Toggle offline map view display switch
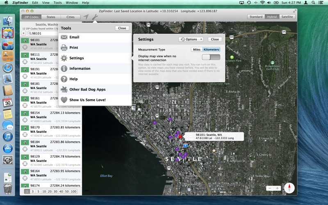 [211, 57]
